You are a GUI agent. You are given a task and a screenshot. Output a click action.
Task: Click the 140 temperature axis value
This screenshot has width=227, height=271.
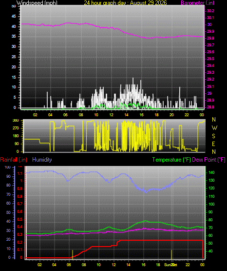(211, 172)
